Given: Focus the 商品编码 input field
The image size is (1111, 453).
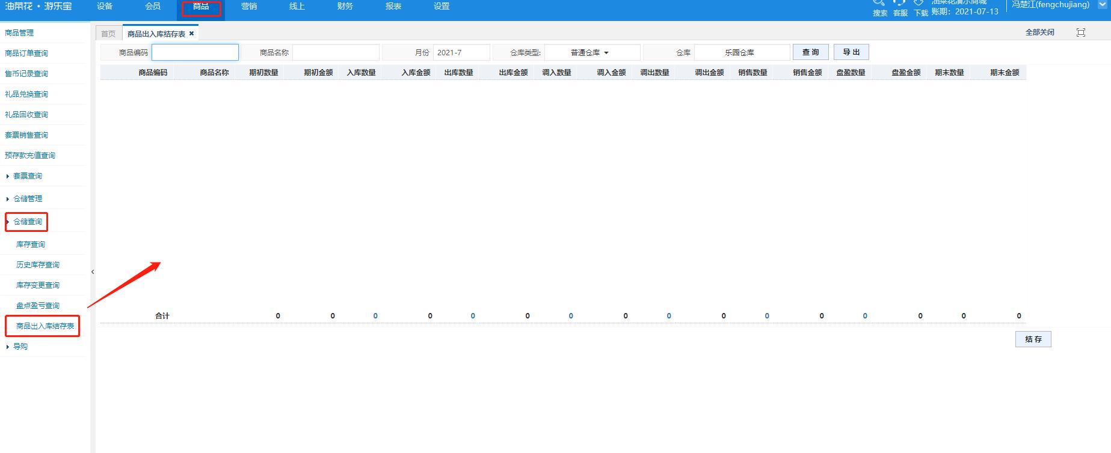Looking at the screenshot, I should pos(195,53).
